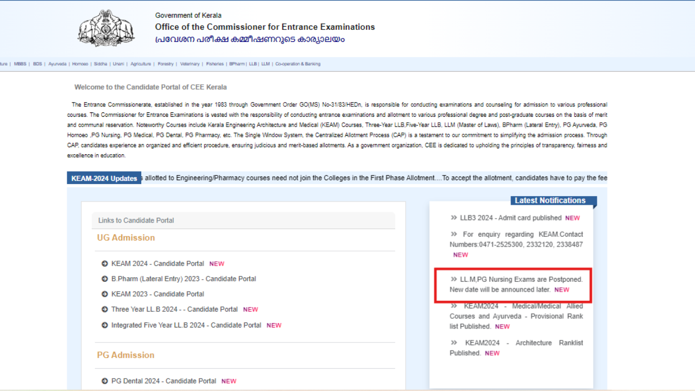Click NEW badge next to Three Year LL.B 2024

point(250,310)
